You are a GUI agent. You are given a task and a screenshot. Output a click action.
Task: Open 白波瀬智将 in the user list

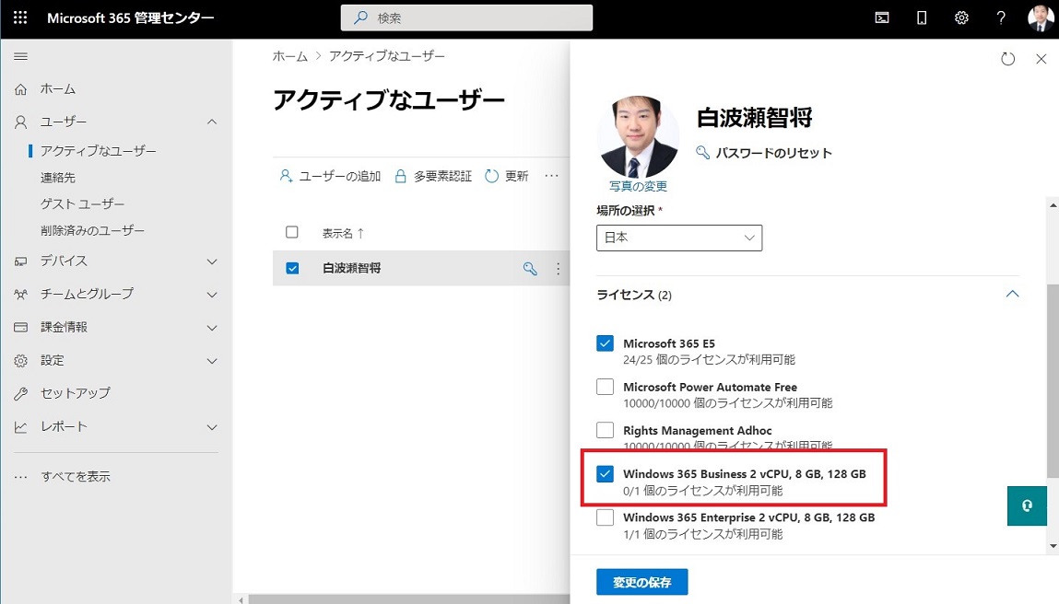point(351,268)
